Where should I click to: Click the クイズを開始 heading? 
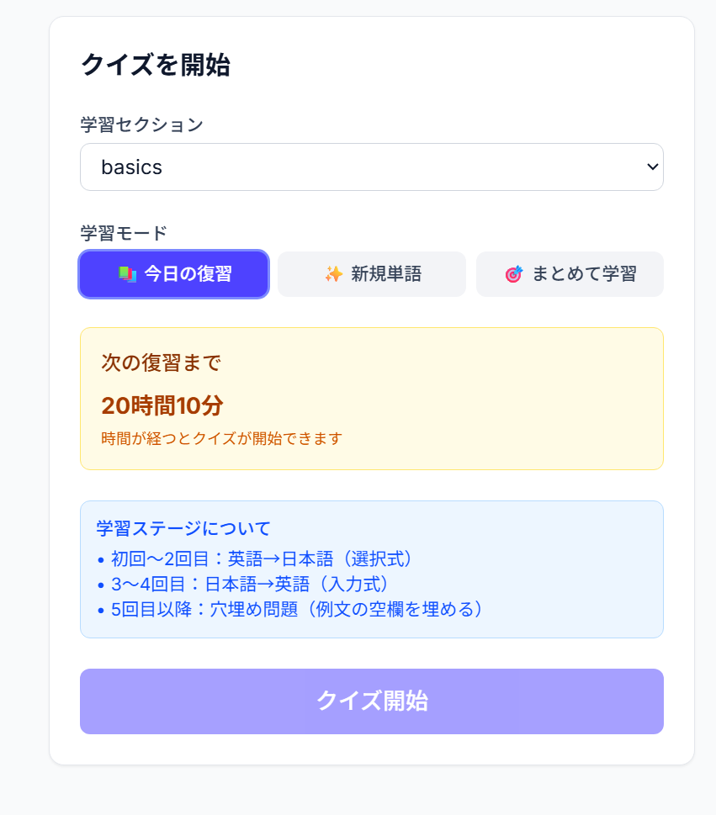click(156, 65)
